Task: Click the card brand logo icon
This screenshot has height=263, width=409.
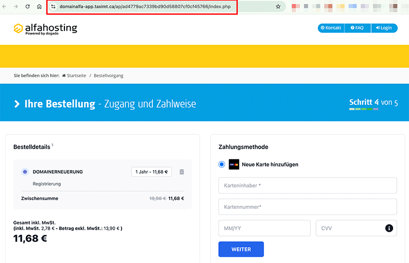Action: 234,164
